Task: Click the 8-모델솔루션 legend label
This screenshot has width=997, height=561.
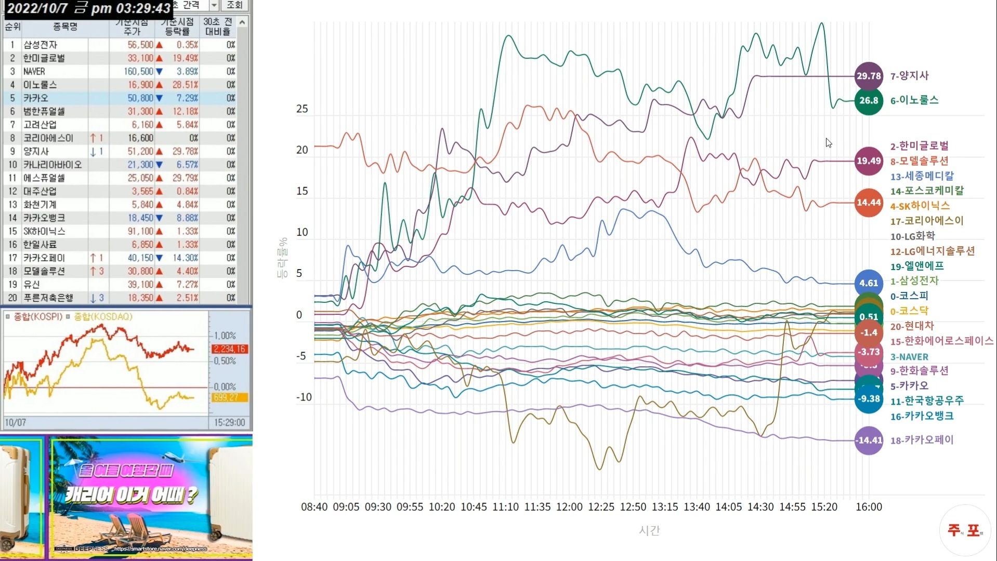Action: click(919, 161)
